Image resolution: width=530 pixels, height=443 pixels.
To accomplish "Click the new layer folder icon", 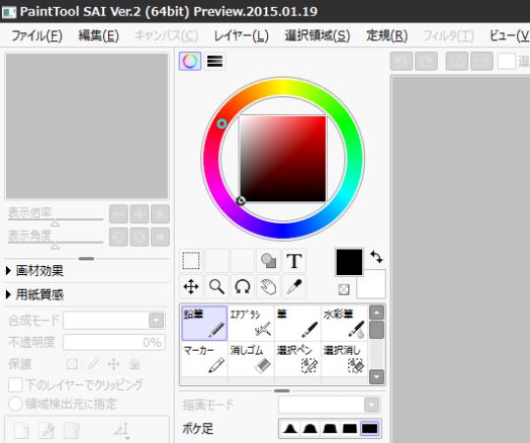I will (x=72, y=431).
